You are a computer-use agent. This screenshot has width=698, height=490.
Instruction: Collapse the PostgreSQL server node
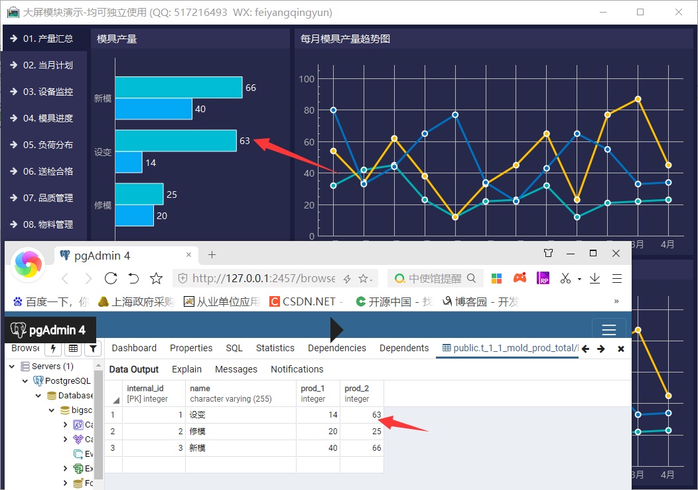25,381
